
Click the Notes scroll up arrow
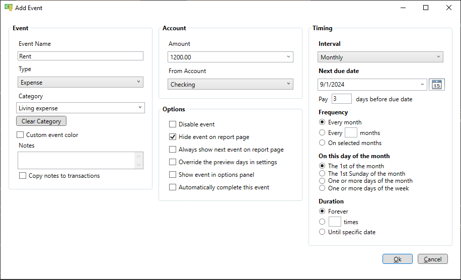pos(139,156)
